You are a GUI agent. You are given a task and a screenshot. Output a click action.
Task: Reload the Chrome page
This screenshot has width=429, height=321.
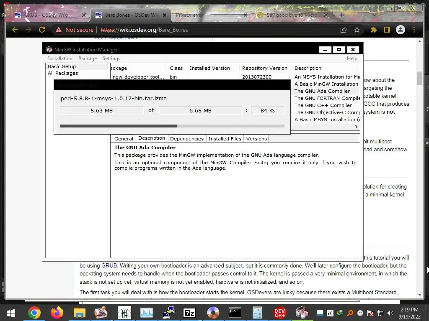coord(42,30)
